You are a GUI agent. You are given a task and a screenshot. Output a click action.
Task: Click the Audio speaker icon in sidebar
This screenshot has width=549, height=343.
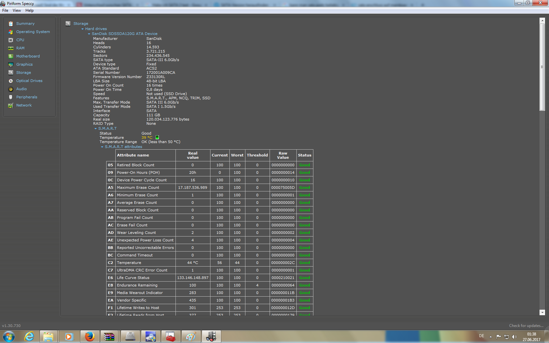11,89
